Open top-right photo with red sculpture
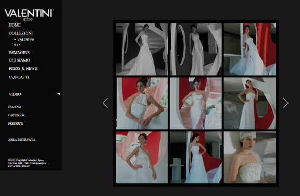 click(x=250, y=49)
